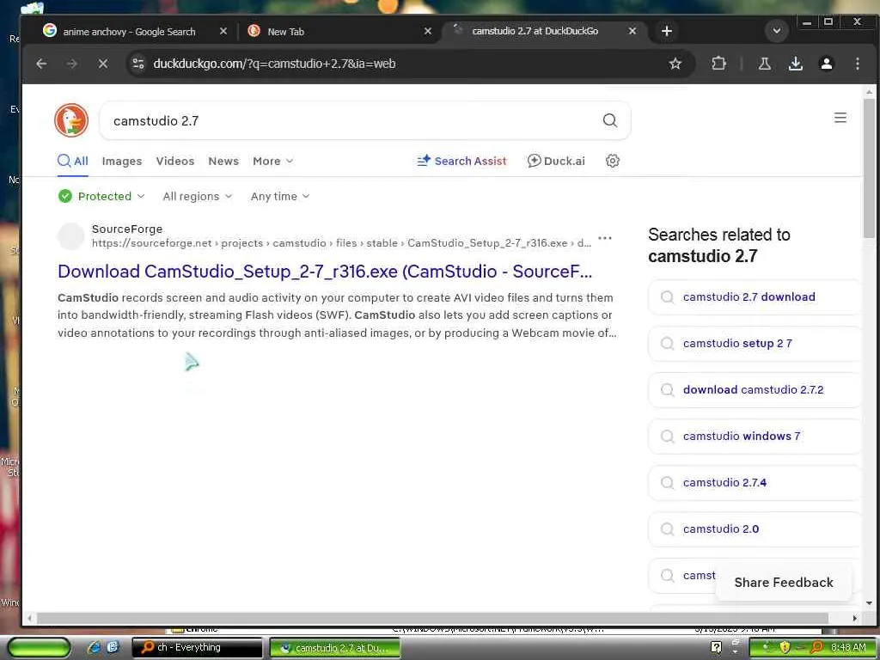The width and height of the screenshot is (880, 660).
Task: Open a new tab with plus button
Action: [666, 31]
